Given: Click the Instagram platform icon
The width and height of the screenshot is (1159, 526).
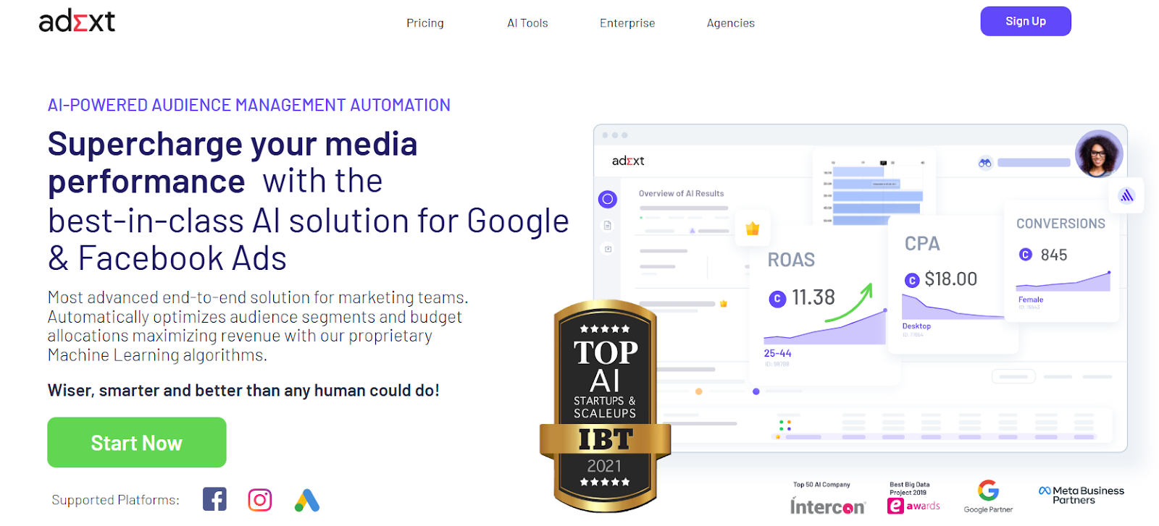Looking at the screenshot, I should (260, 500).
